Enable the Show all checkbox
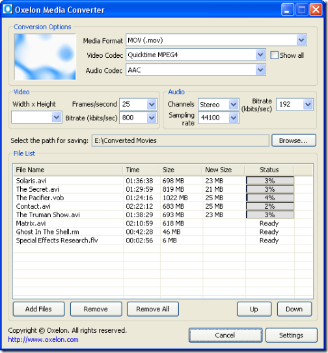This screenshot has width=328, height=353. [x=274, y=55]
